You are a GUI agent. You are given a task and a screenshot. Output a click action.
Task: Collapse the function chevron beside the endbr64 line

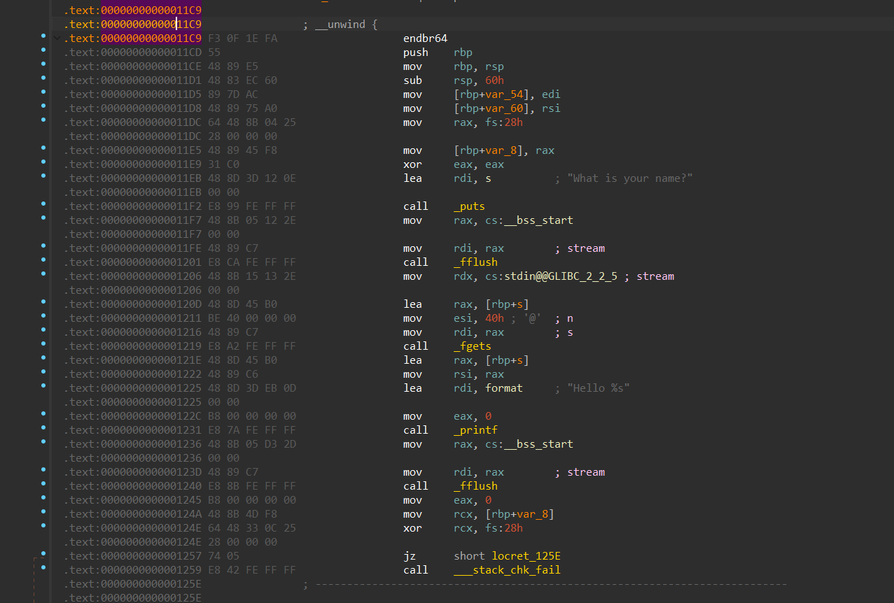click(x=57, y=38)
